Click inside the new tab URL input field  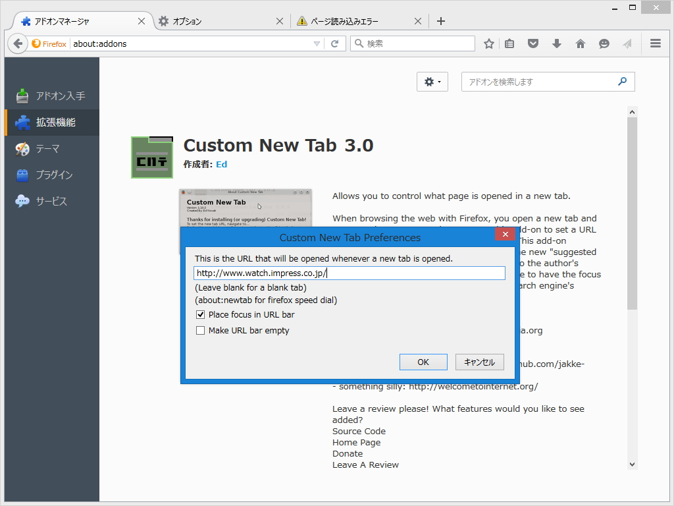pos(349,273)
